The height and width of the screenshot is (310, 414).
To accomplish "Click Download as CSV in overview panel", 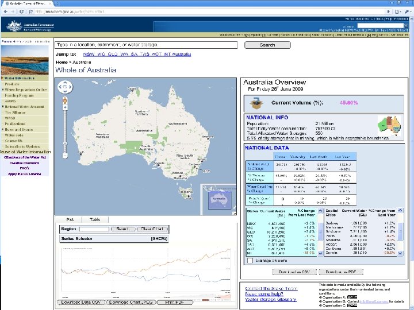I will (294, 272).
